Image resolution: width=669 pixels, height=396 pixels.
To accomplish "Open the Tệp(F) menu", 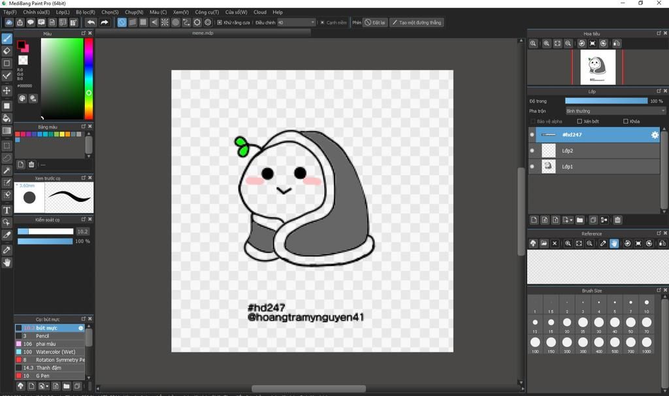I will 10,12.
